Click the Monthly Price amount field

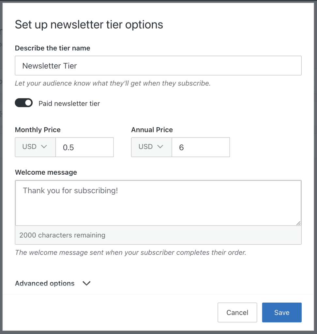[84, 147]
